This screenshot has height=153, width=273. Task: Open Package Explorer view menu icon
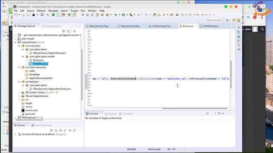75,31
